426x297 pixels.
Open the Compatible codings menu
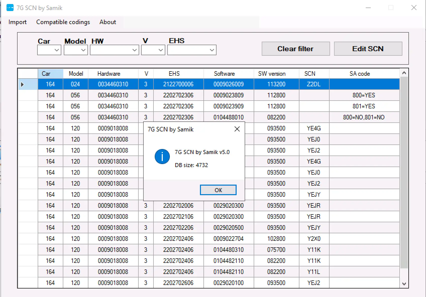63,22
